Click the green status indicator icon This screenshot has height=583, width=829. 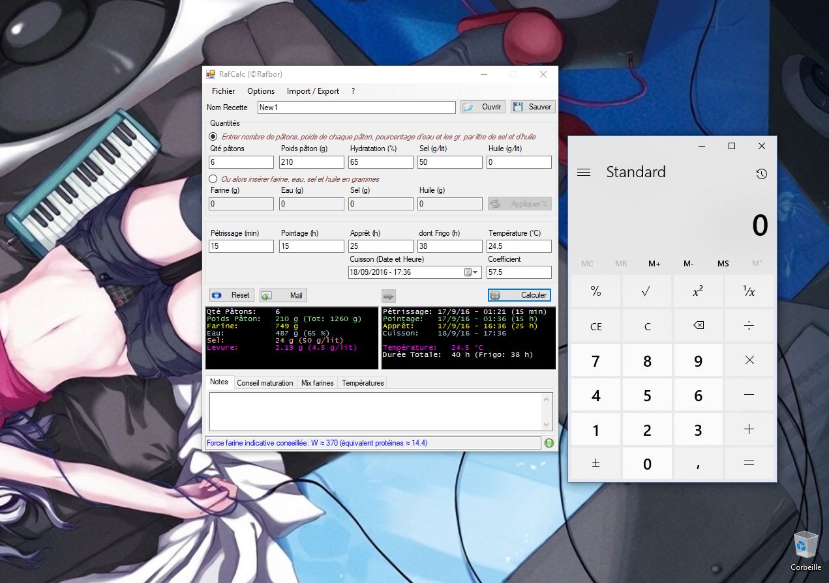click(549, 443)
